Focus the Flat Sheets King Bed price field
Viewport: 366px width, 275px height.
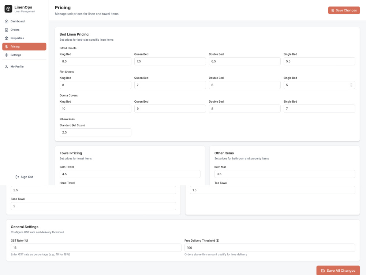click(x=95, y=85)
